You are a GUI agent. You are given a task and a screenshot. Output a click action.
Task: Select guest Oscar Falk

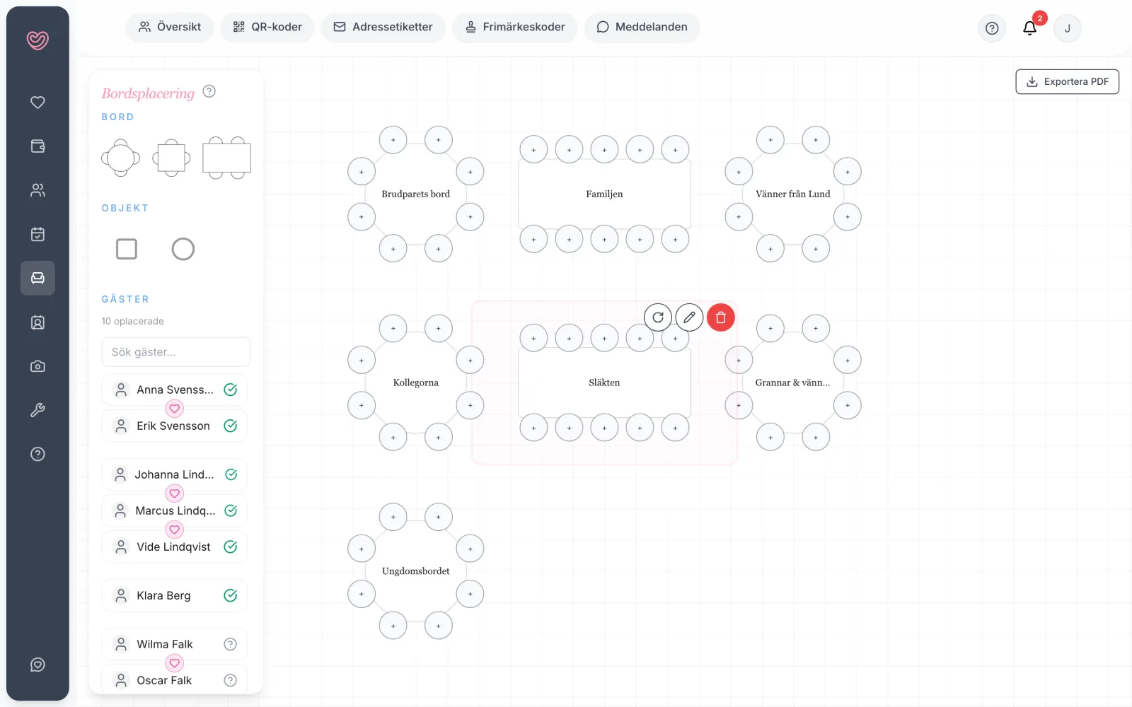click(x=175, y=680)
